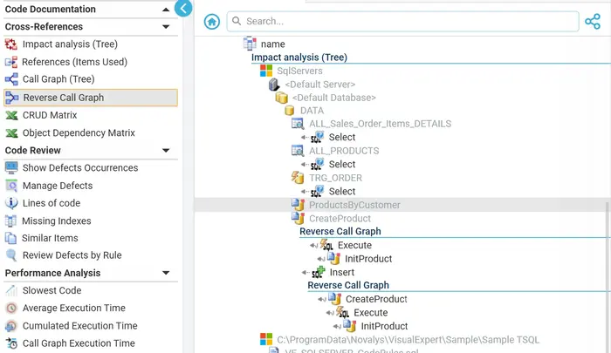Screen dimensions: 611x353
Task: Select Execute node under CreateProduct grayed item
Action: (354, 246)
